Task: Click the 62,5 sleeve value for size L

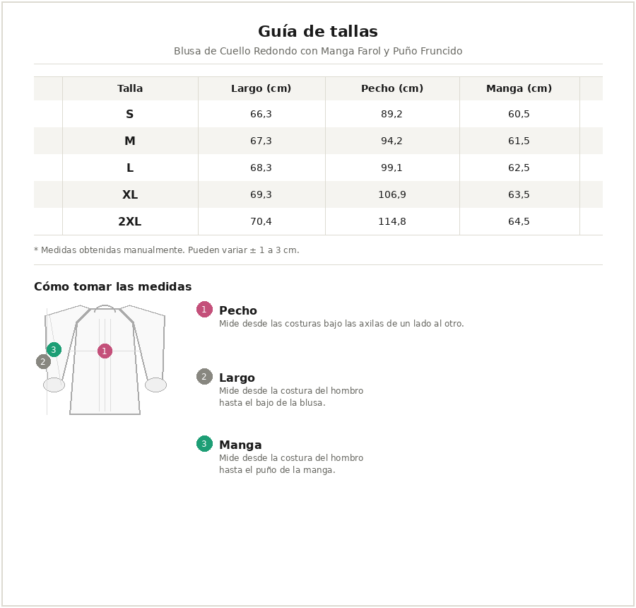Action: click(519, 168)
